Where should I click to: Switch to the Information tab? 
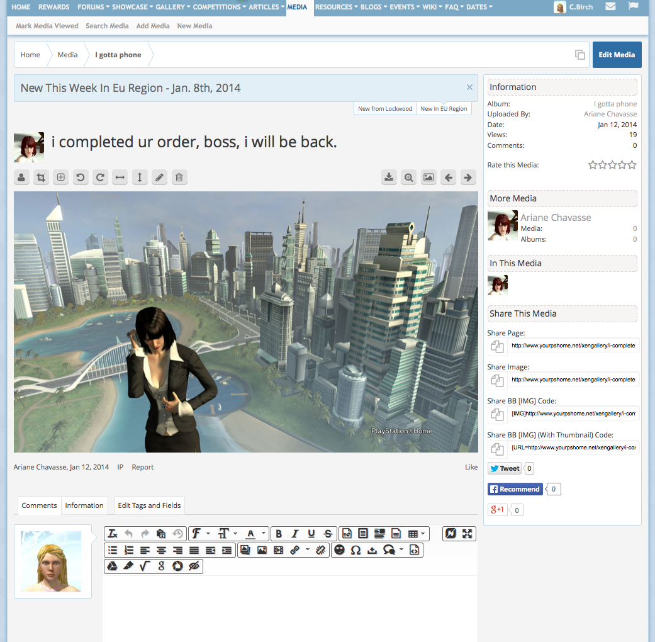coord(84,505)
